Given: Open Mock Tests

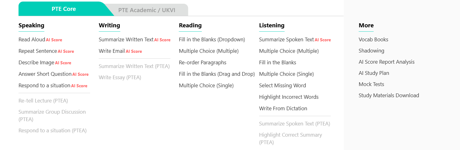Looking at the screenshot, I should coord(371,84).
